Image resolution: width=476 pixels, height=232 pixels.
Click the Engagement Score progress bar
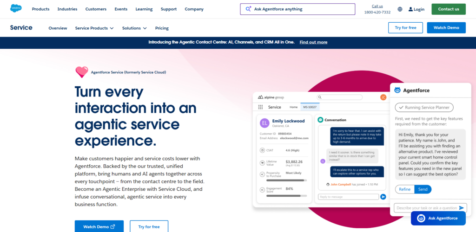click(286, 196)
